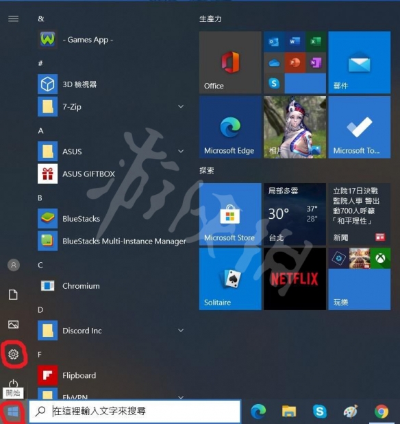Click the Power icon in Start
The height and width of the screenshot is (424, 400).
click(13, 384)
